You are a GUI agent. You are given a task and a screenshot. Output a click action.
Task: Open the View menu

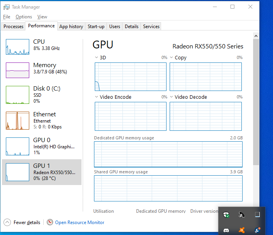coord(42,17)
